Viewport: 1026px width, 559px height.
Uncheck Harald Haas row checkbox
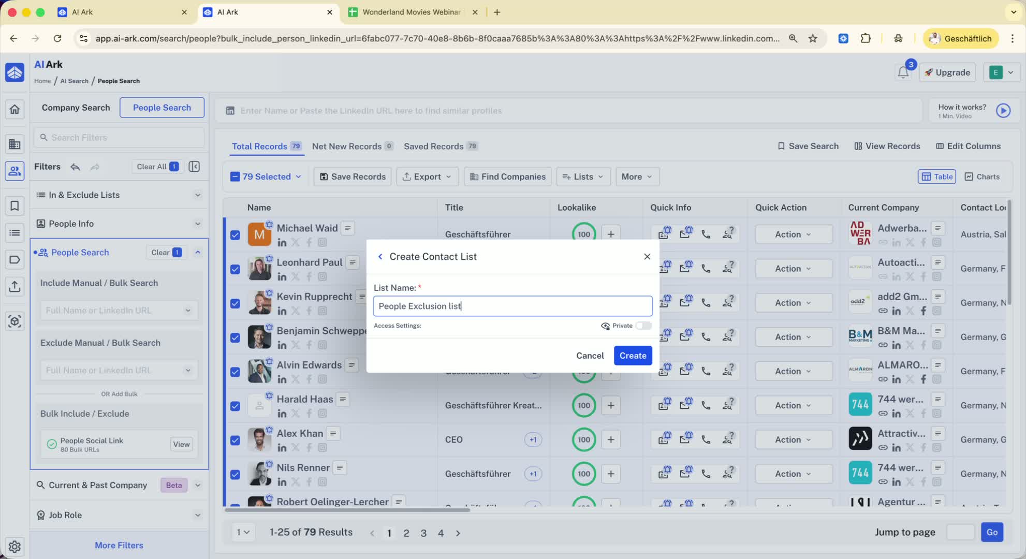(x=235, y=406)
